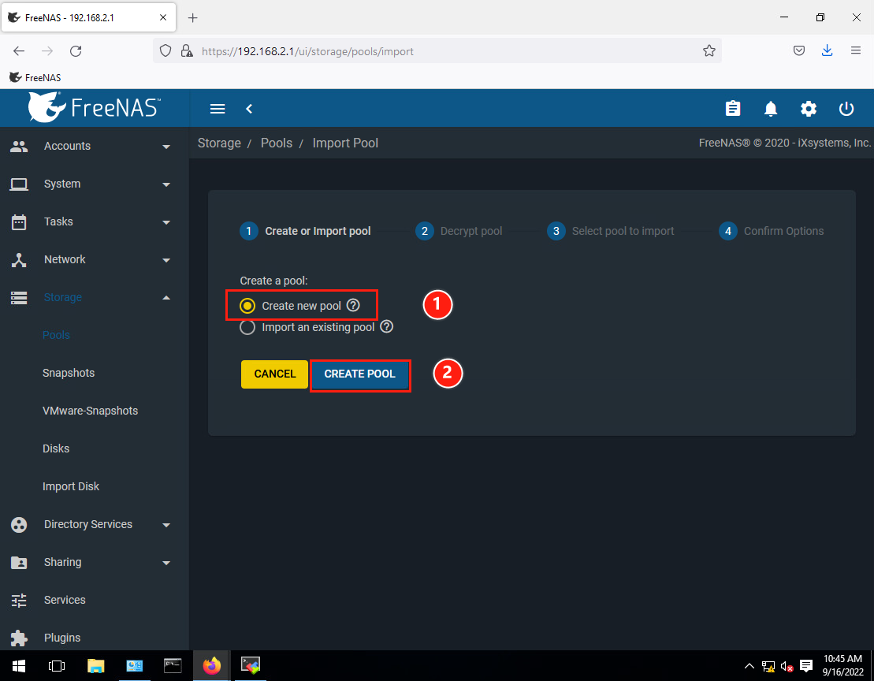The image size is (874, 681).
Task: Click the Firefox taskbar icon
Action: pos(212,665)
